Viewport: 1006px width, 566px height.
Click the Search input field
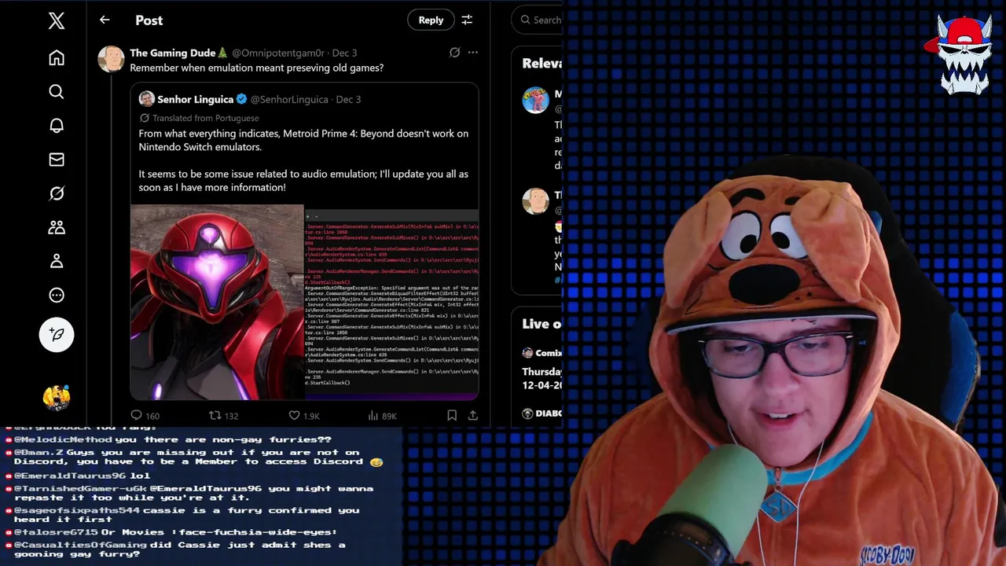537,20
